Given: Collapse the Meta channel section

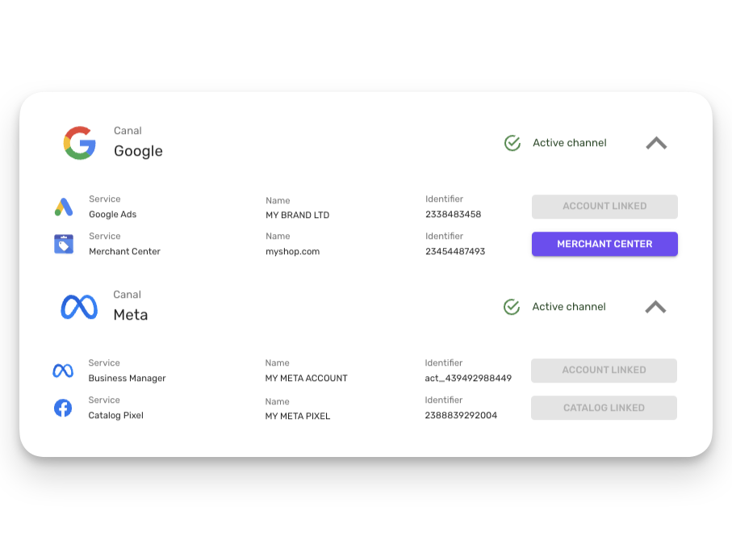Looking at the screenshot, I should (655, 307).
